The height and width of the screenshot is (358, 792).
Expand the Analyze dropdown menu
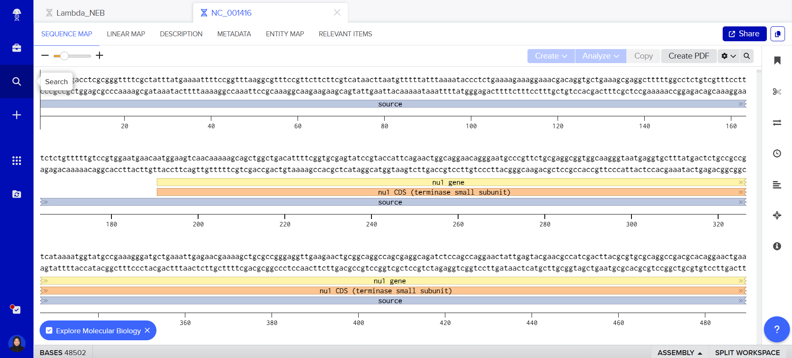pos(600,56)
